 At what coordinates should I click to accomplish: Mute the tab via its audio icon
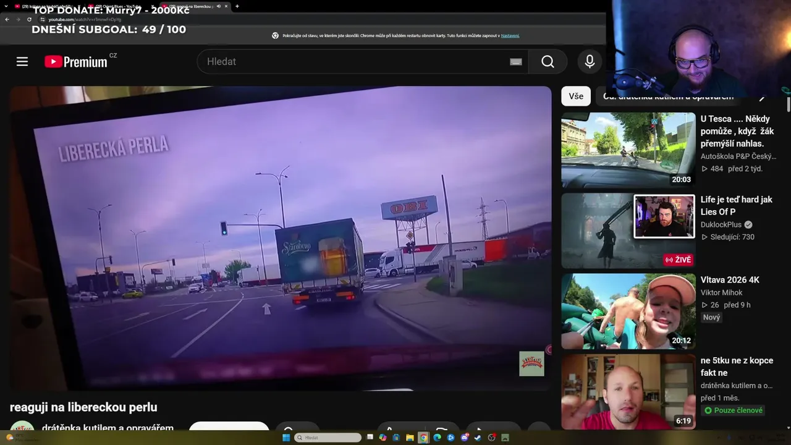[x=218, y=6]
